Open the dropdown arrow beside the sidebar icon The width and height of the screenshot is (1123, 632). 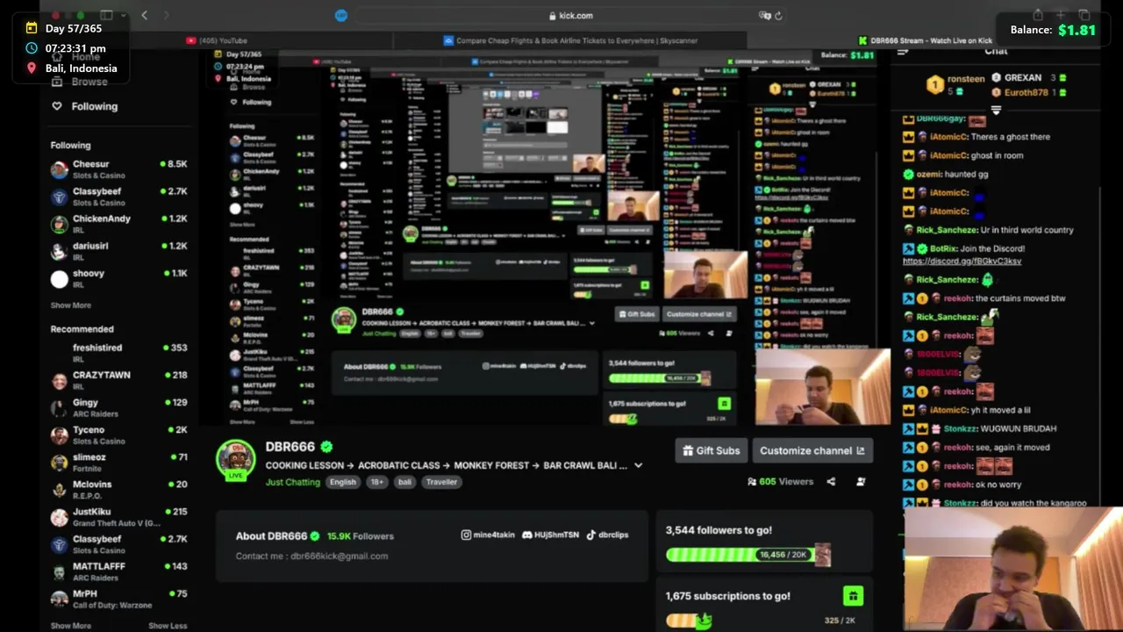[123, 15]
